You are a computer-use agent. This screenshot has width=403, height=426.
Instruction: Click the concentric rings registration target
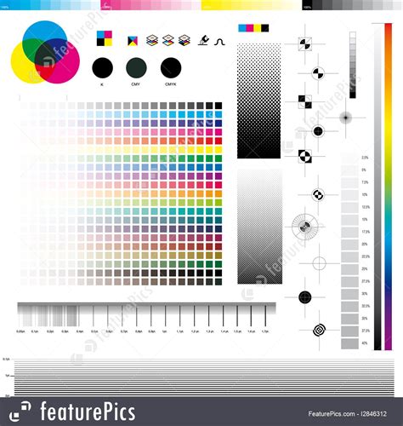tap(319, 330)
